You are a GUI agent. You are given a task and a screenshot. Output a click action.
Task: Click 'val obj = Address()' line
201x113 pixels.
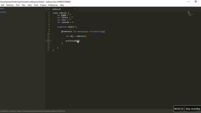click(x=76, y=36)
